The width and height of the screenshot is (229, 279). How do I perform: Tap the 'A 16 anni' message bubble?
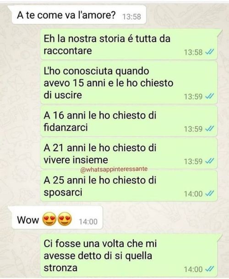point(129,121)
